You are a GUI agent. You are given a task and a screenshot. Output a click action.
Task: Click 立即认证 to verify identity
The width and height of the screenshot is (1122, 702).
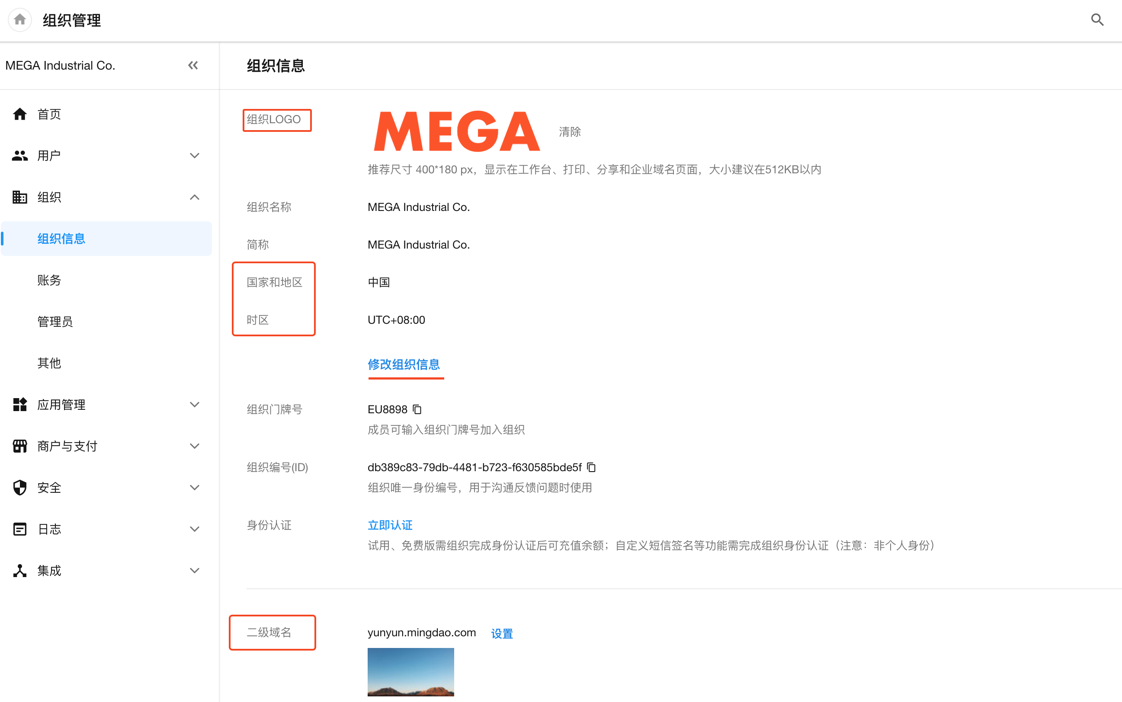[390, 525]
